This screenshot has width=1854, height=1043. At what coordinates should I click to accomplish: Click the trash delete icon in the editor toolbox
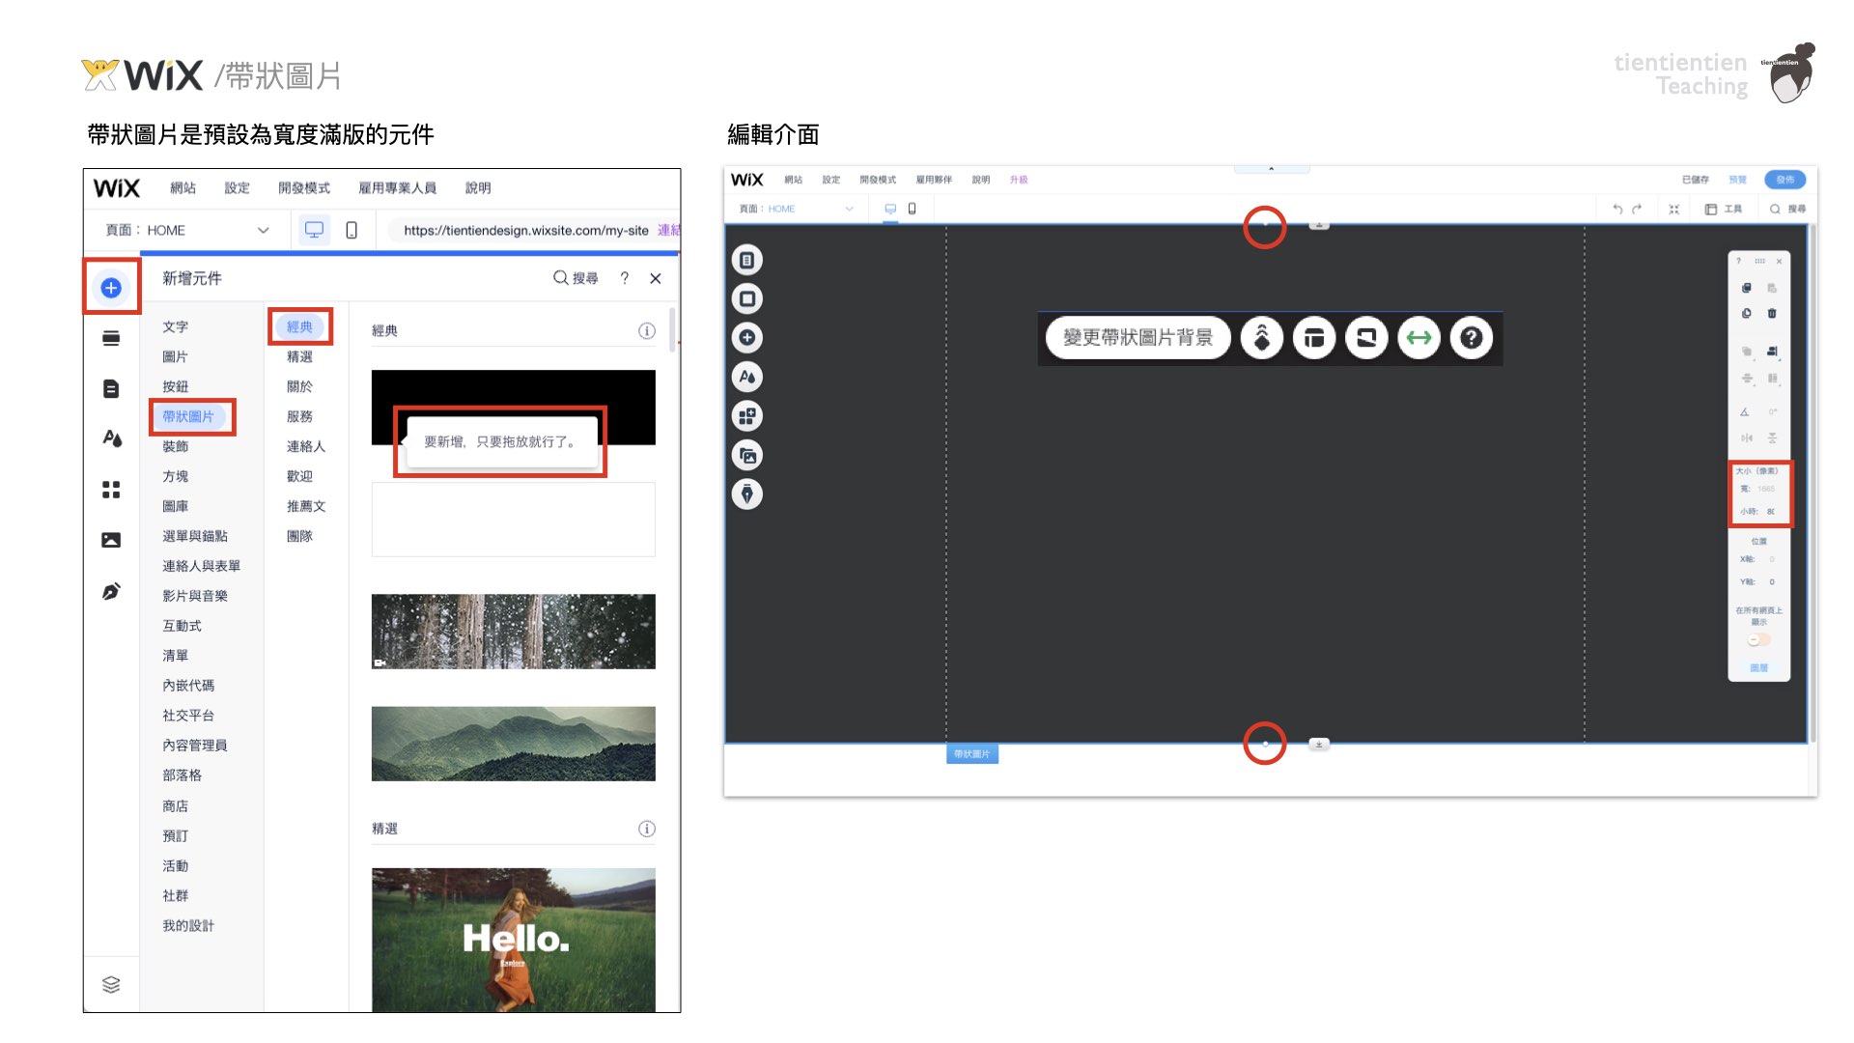pyautogui.click(x=1772, y=314)
